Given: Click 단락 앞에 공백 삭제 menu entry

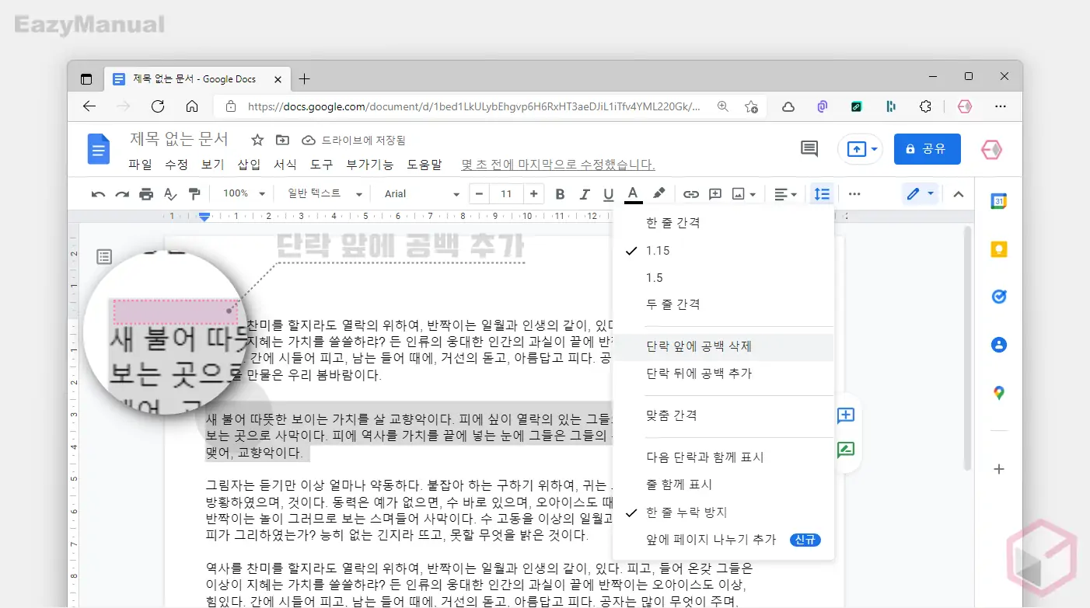Looking at the screenshot, I should [723, 347].
